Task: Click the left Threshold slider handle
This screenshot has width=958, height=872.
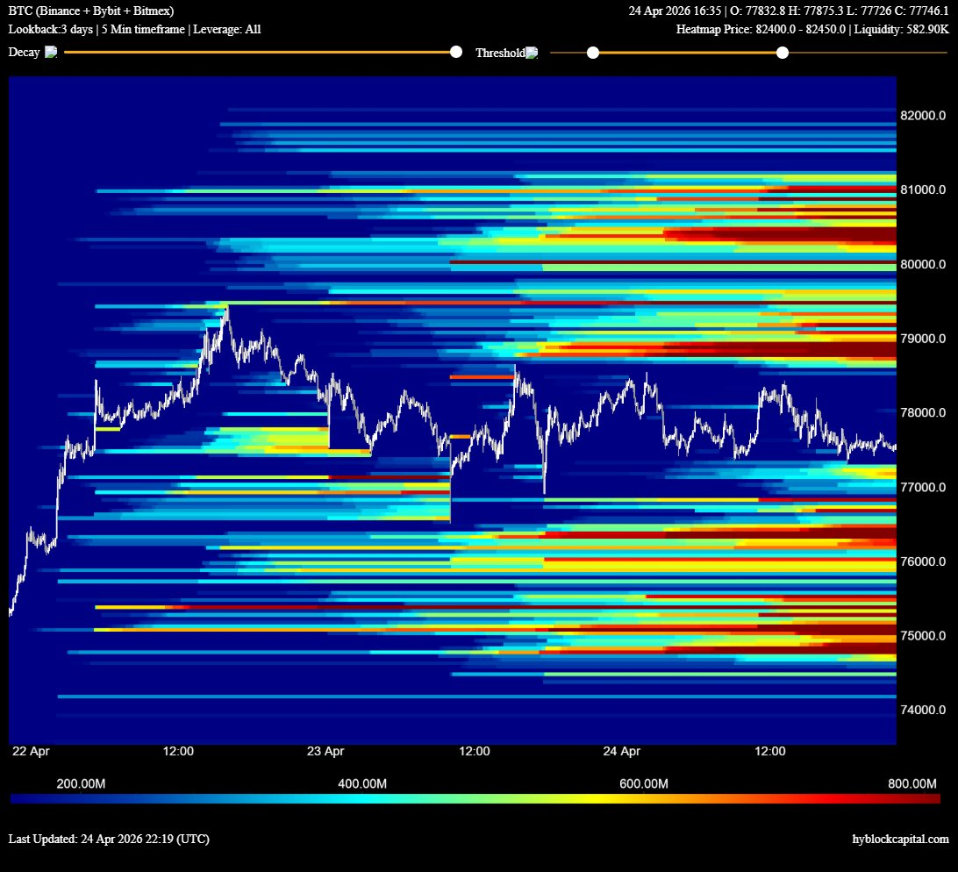Action: (593, 54)
